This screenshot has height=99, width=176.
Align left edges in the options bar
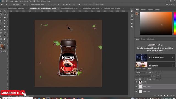pyautogui.click(x=49, y=5)
